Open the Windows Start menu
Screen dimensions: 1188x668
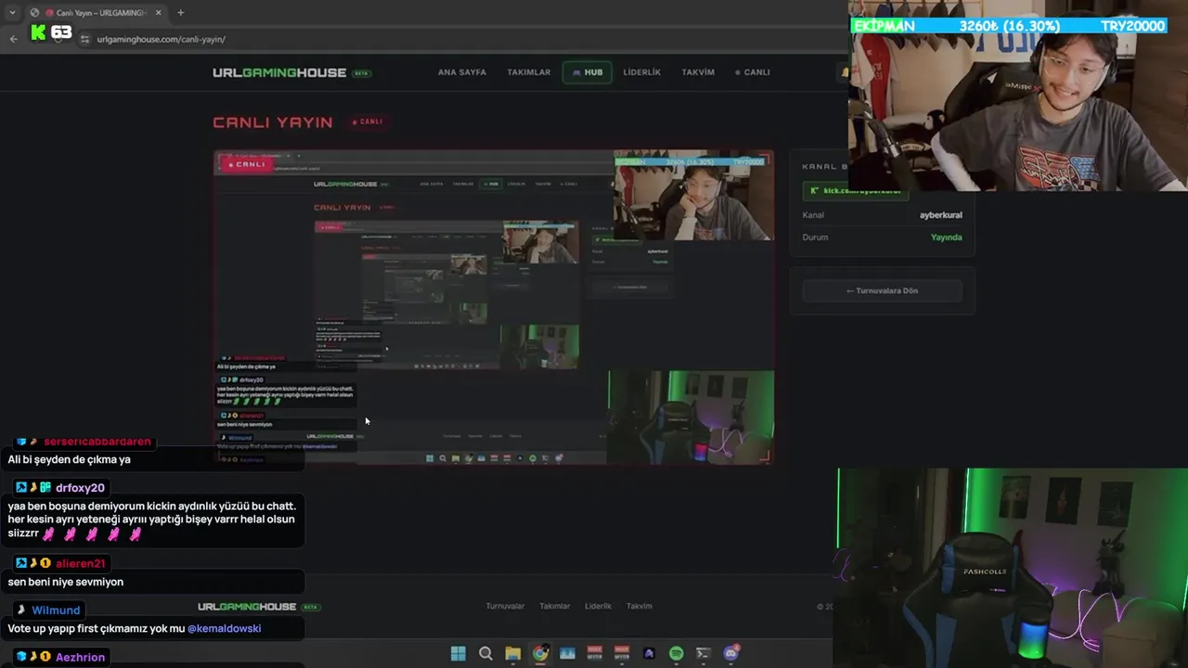tap(458, 653)
